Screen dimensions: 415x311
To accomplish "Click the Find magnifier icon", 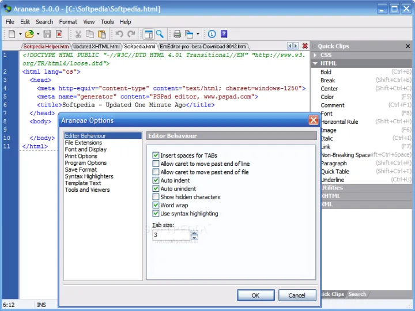I will pos(160,34).
